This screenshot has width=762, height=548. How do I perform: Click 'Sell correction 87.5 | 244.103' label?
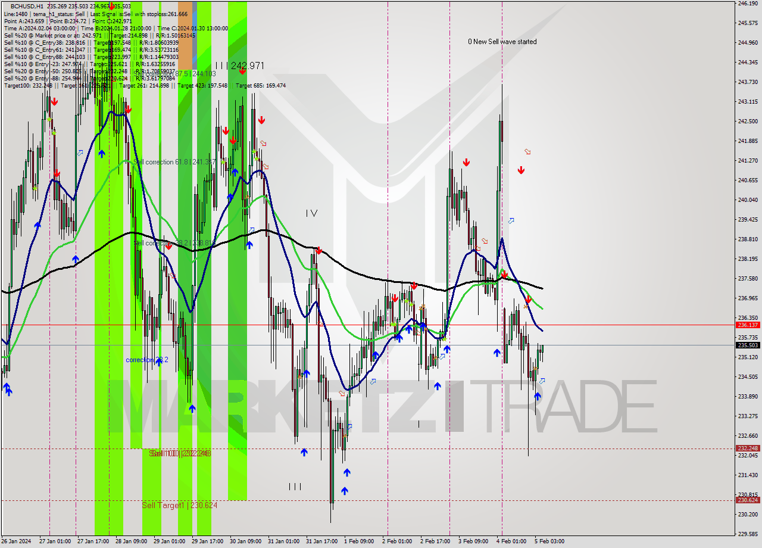click(174, 74)
